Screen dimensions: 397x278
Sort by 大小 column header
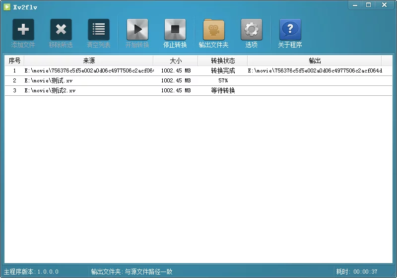pos(176,61)
